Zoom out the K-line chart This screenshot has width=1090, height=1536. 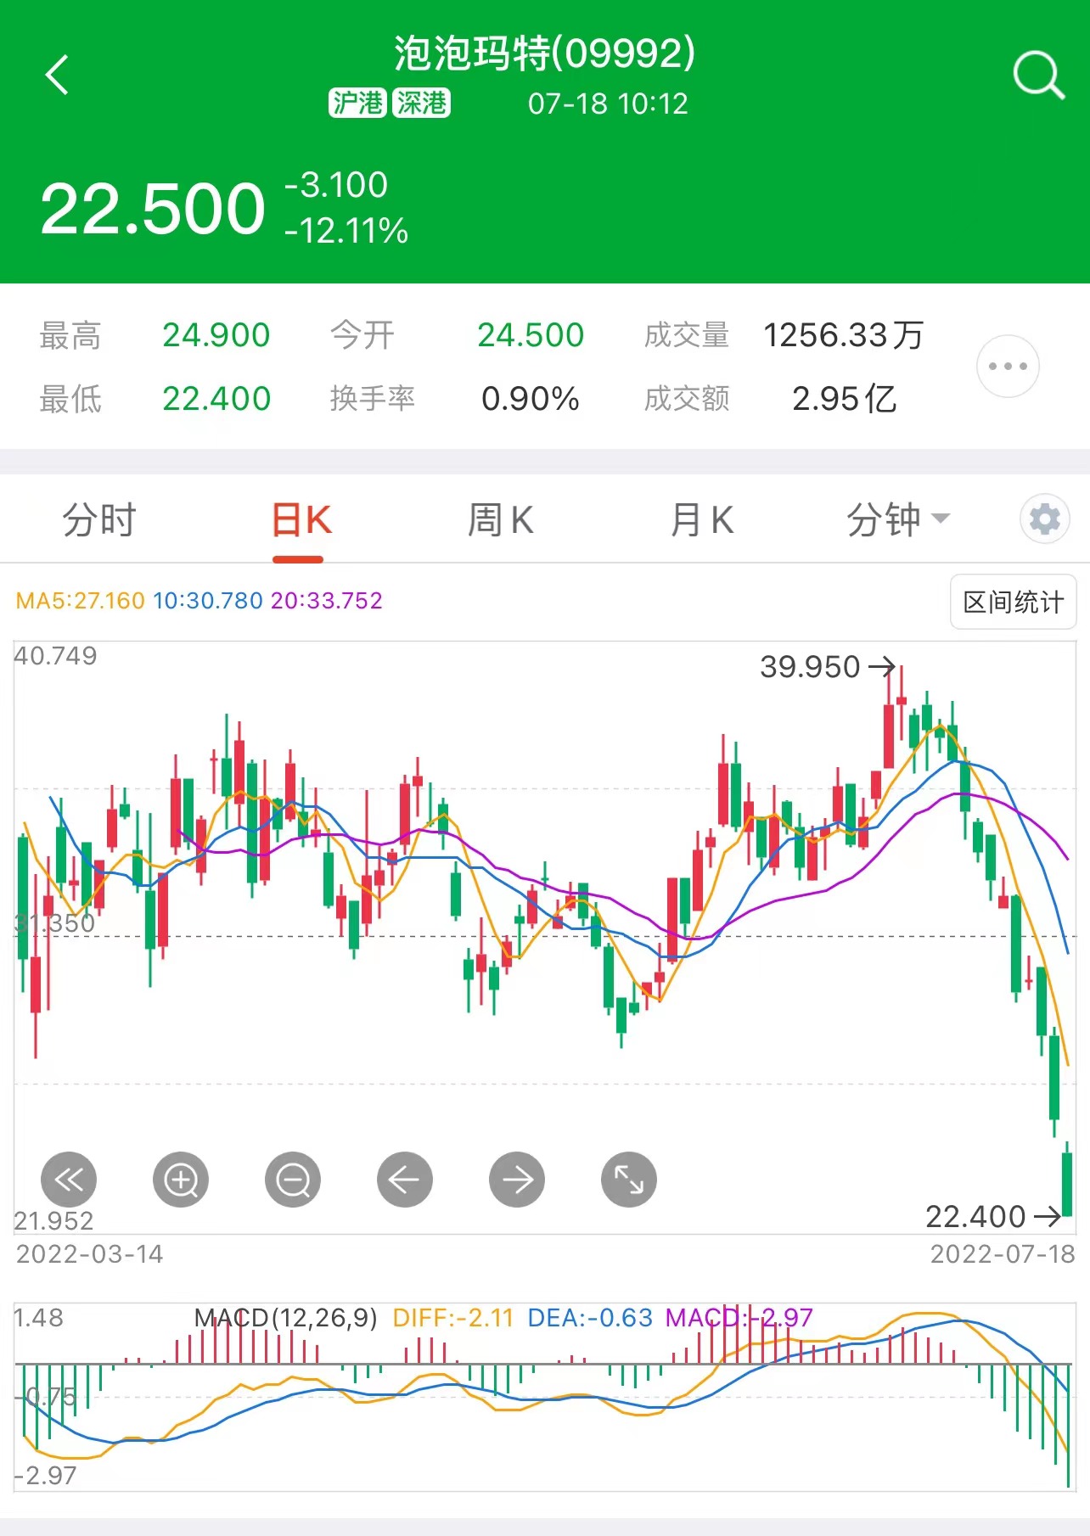click(x=293, y=1179)
